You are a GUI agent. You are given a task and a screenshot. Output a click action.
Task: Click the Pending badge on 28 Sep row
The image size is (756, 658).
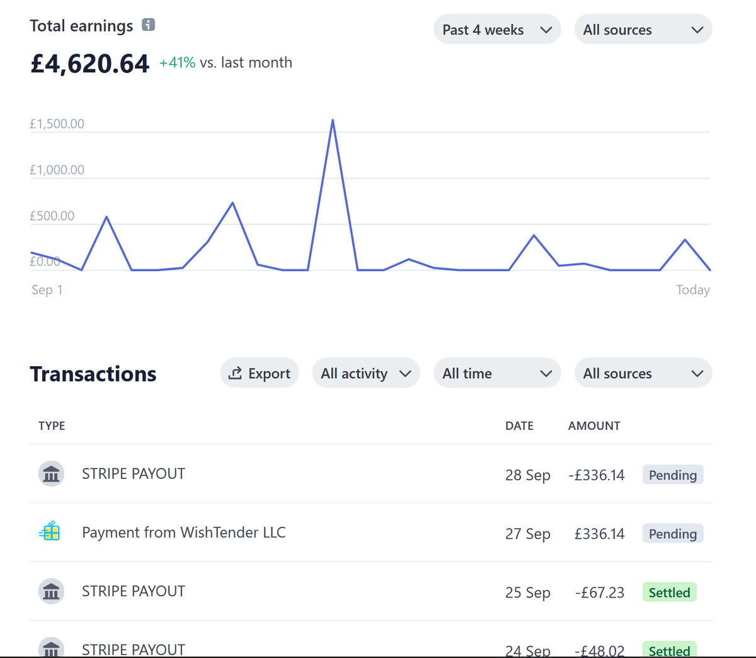(673, 475)
